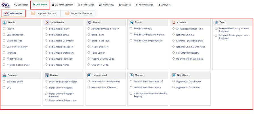Click the NPI - National Provider Identity Registry label
The image size is (254, 123).
click(x=150, y=95)
